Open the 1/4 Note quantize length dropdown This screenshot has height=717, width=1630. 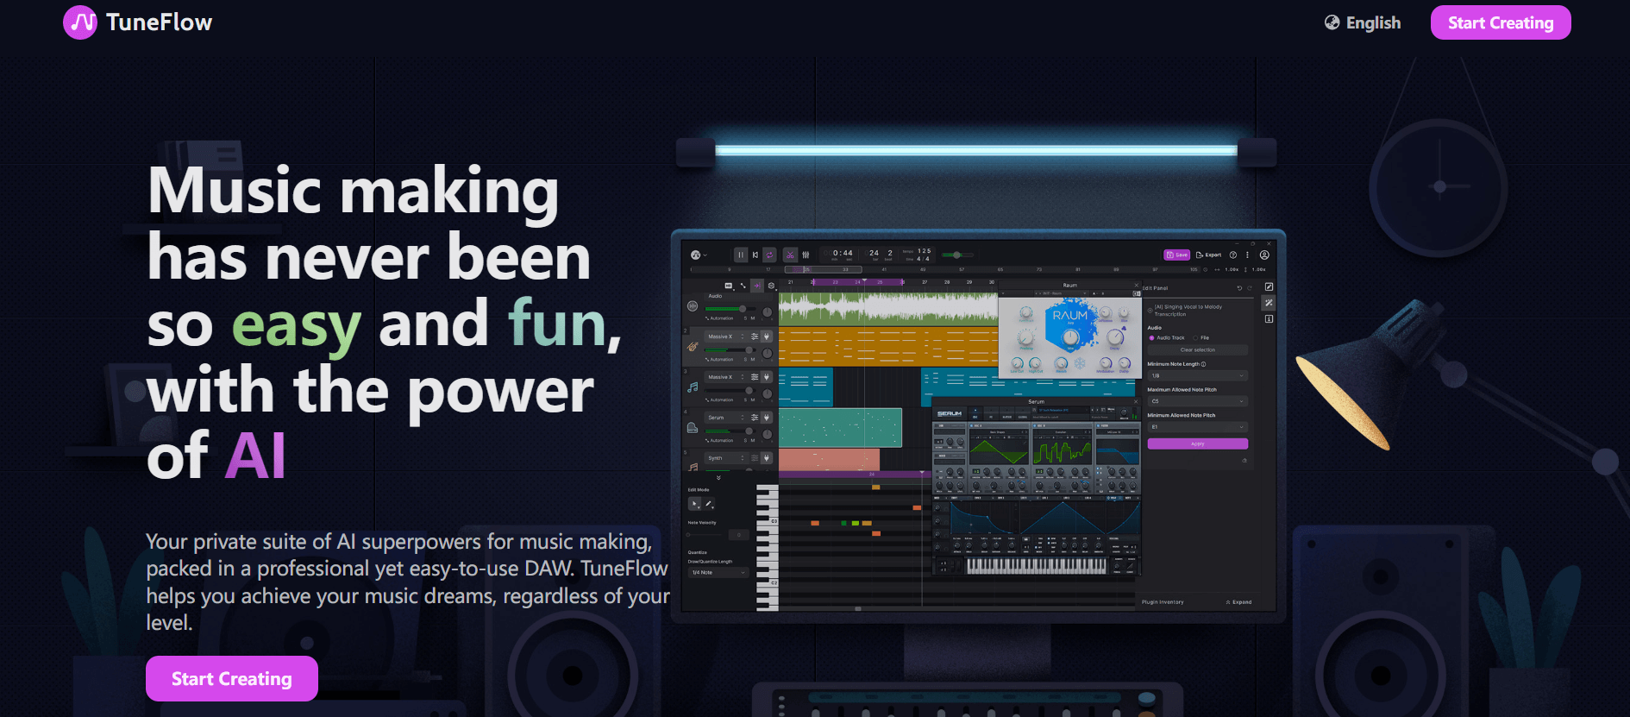pos(718,573)
